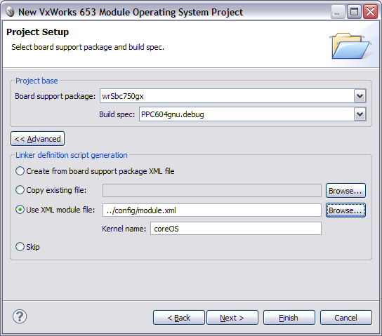Screen dimensions: 382x336
Task: Click the Kernel name label
Action: (x=124, y=229)
